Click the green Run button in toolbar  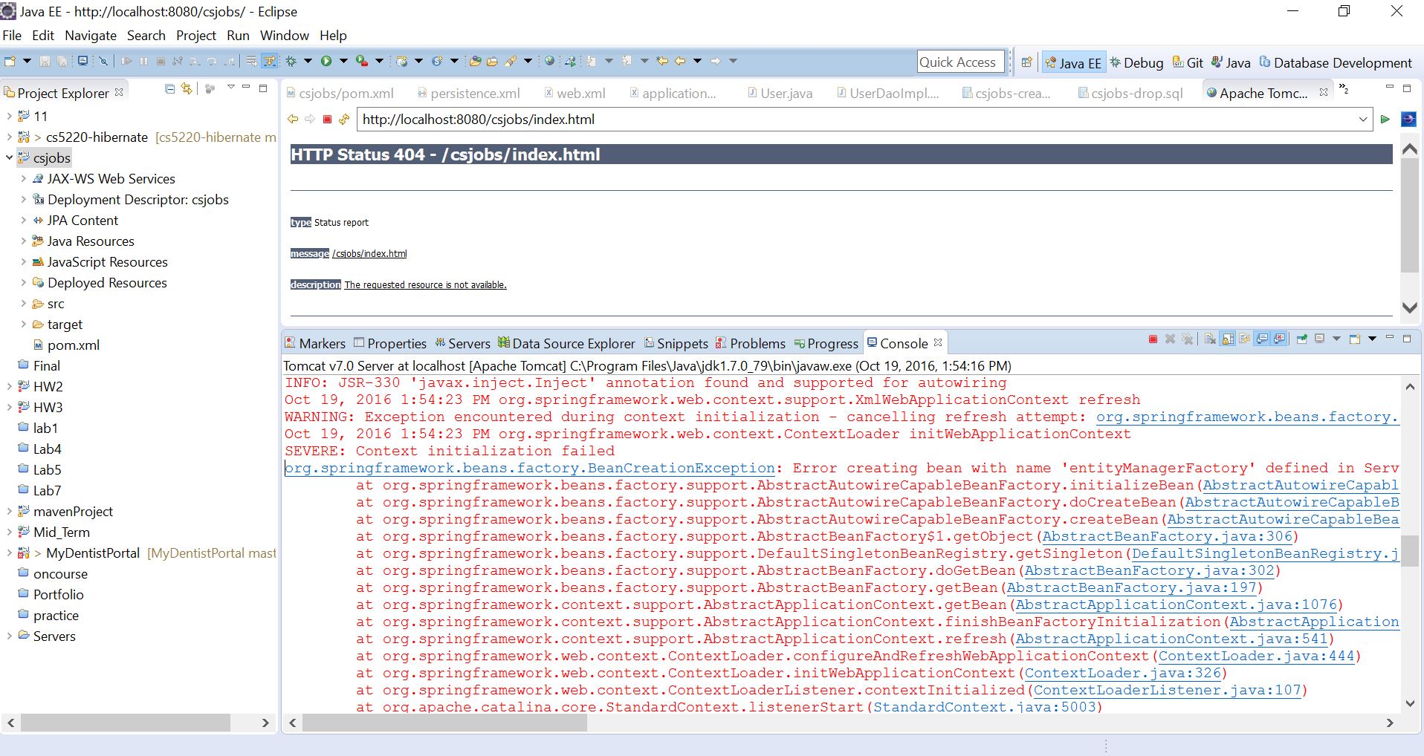326,61
